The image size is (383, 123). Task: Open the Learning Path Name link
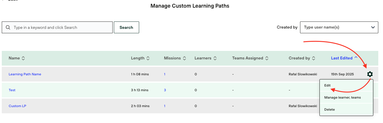pyautogui.click(x=25, y=74)
